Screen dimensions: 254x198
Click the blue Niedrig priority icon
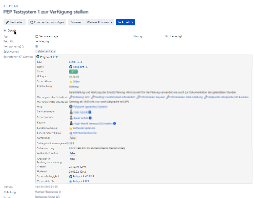click(x=37, y=41)
